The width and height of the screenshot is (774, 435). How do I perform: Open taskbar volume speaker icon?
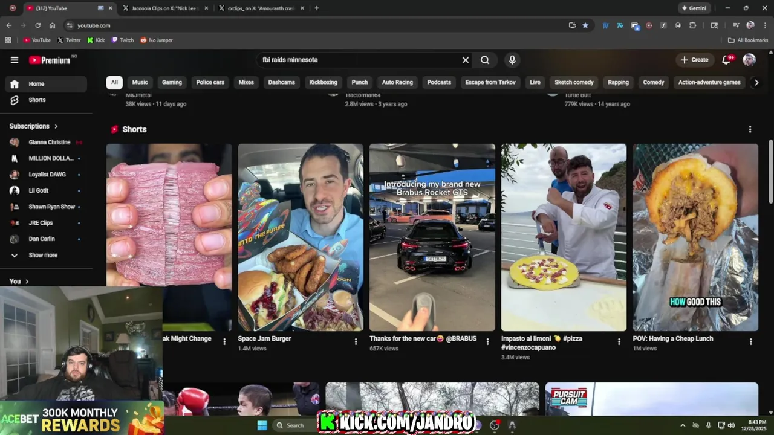[731, 425]
